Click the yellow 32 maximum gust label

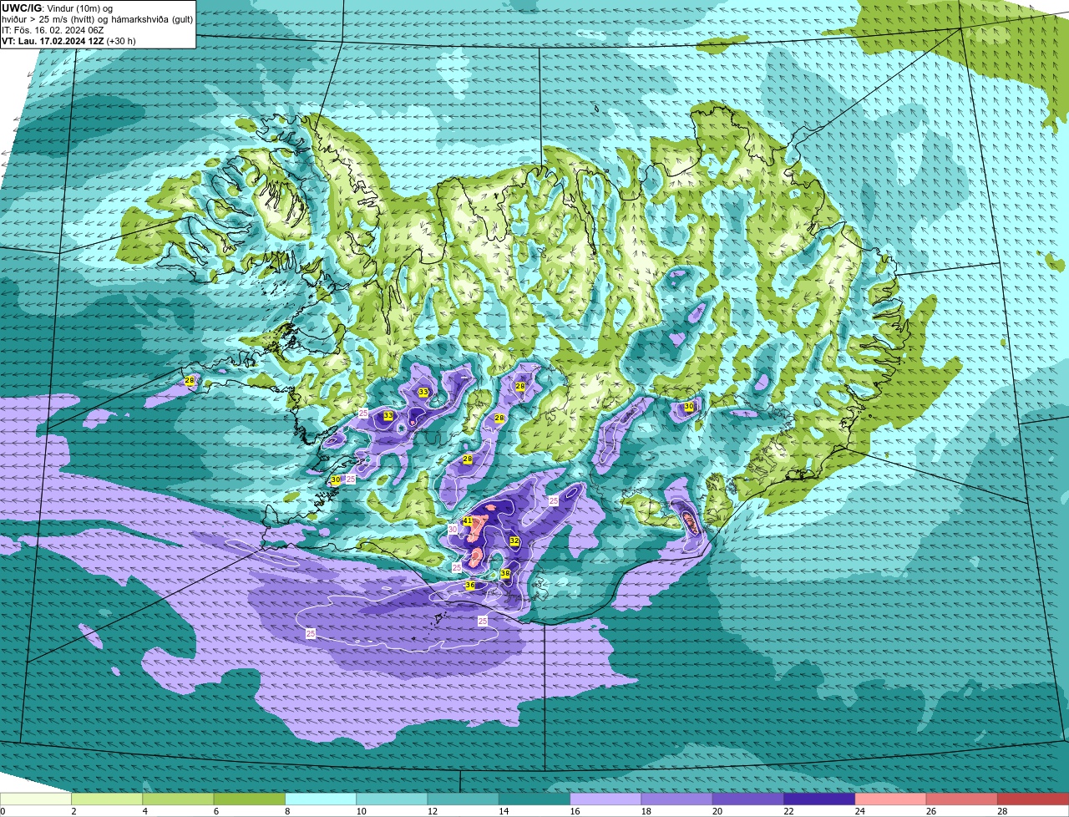tap(514, 541)
